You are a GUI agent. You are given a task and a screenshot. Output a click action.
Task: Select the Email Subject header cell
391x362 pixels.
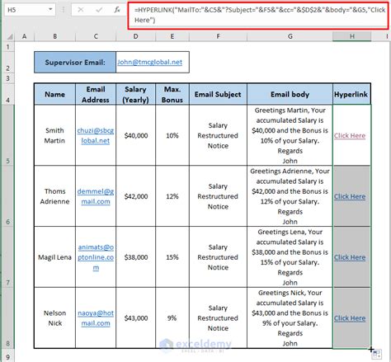(218, 94)
